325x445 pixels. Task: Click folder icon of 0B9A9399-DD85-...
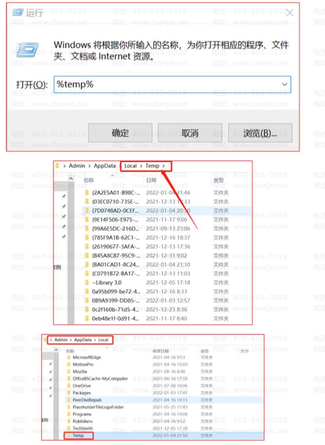pyautogui.click(x=87, y=301)
